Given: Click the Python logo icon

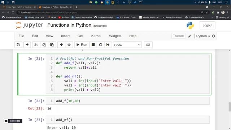Looking at the screenshot, I should (x=190, y=25).
